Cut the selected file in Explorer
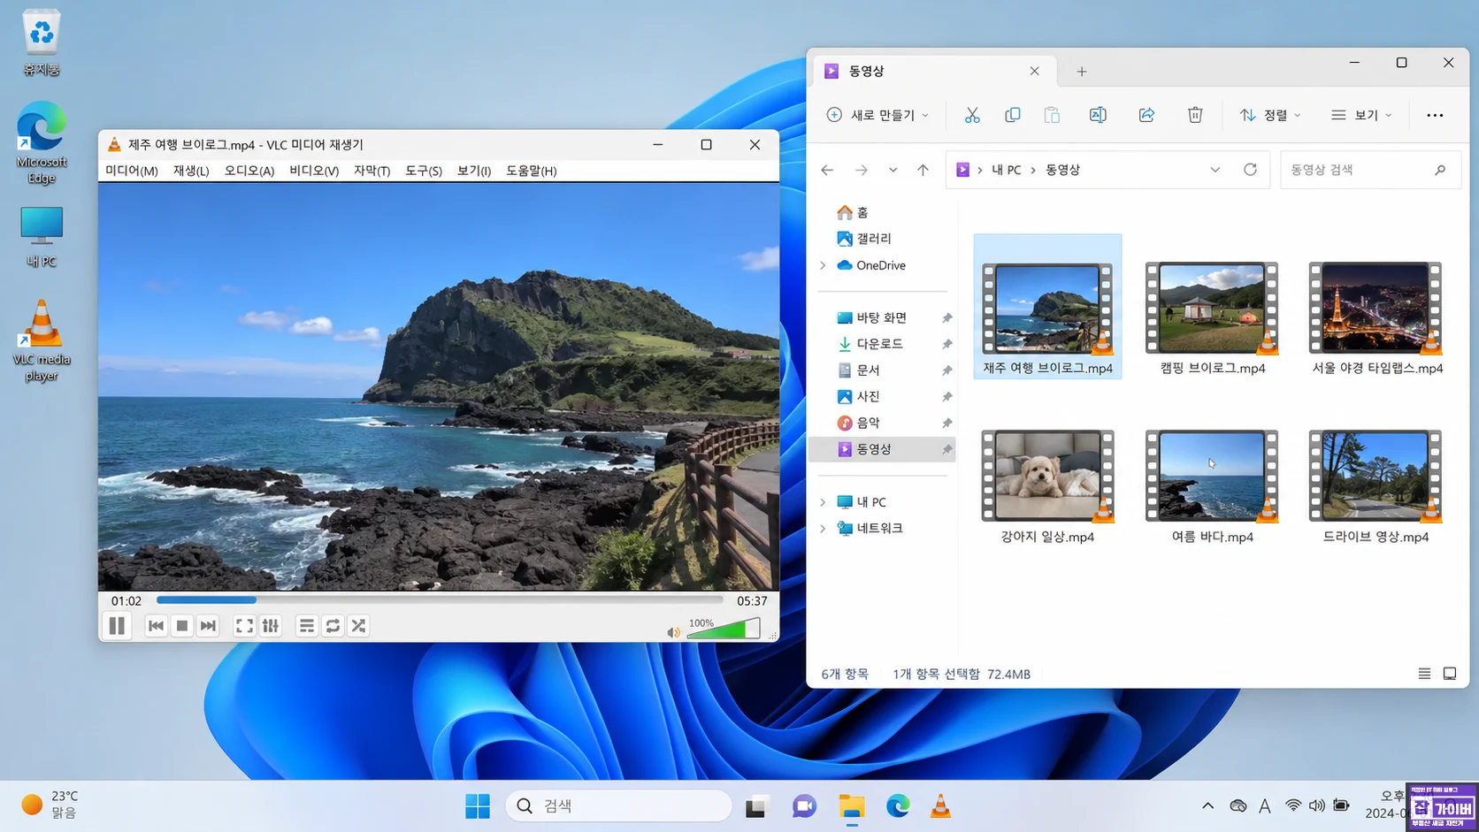The image size is (1479, 832). pyautogui.click(x=972, y=115)
